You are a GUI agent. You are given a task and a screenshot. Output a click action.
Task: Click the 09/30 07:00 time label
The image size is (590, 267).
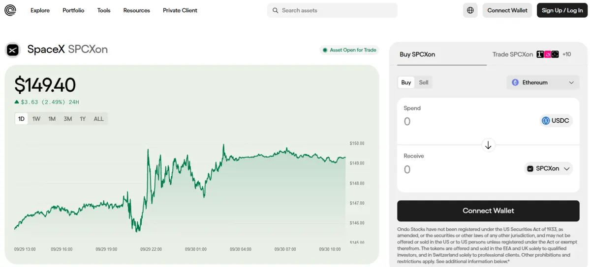[x=285, y=249]
